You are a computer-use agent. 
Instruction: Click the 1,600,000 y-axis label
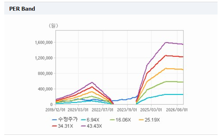44,42
